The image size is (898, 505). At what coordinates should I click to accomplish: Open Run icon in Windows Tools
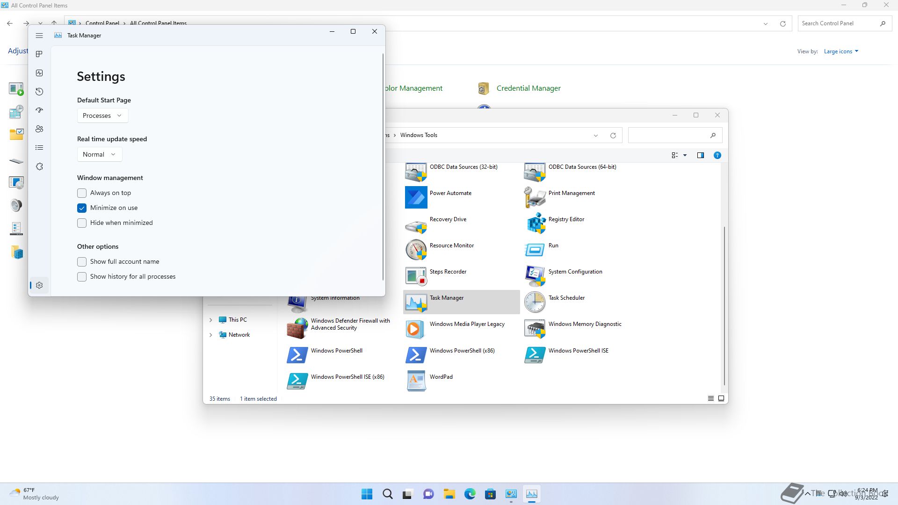(535, 250)
